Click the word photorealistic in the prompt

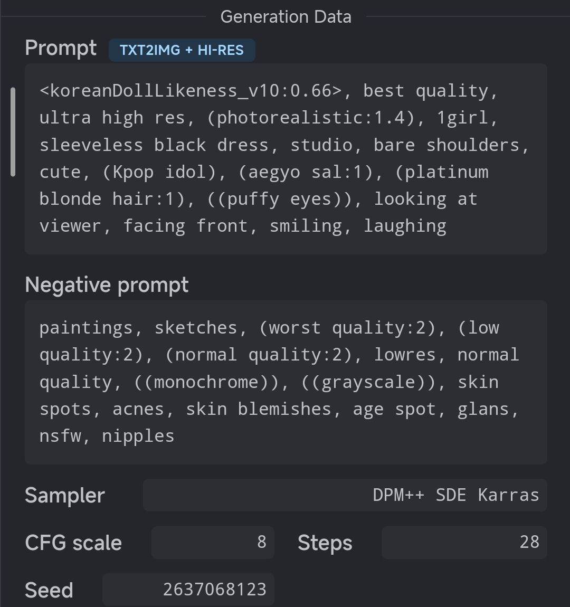[290, 118]
